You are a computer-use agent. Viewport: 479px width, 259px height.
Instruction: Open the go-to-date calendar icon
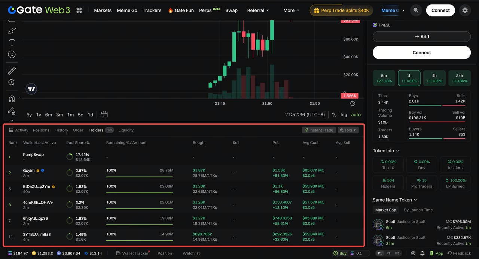[104, 115]
